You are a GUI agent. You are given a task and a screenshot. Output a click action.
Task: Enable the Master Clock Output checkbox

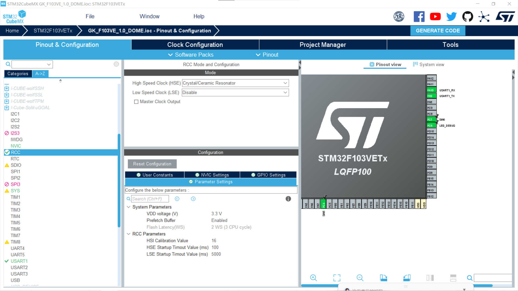point(136,102)
